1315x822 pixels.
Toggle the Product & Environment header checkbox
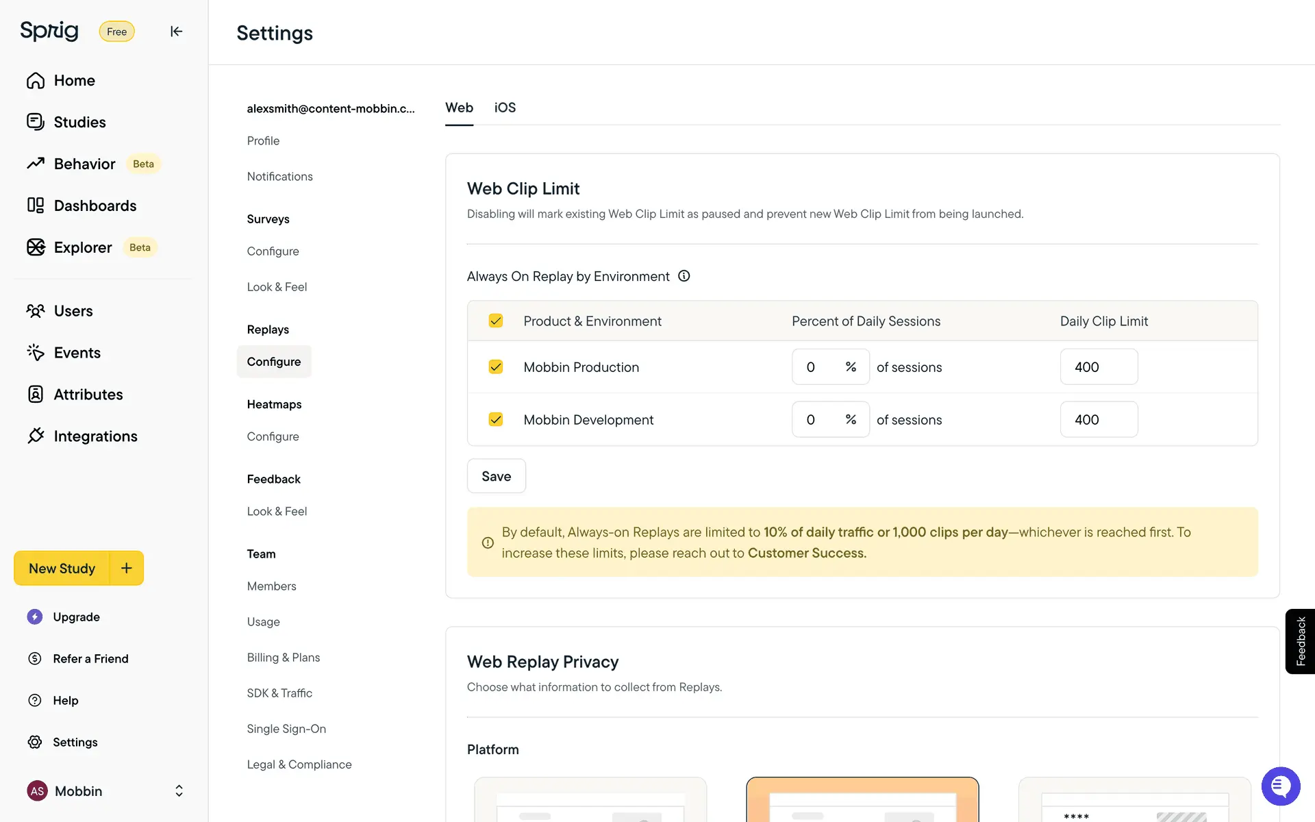point(496,321)
